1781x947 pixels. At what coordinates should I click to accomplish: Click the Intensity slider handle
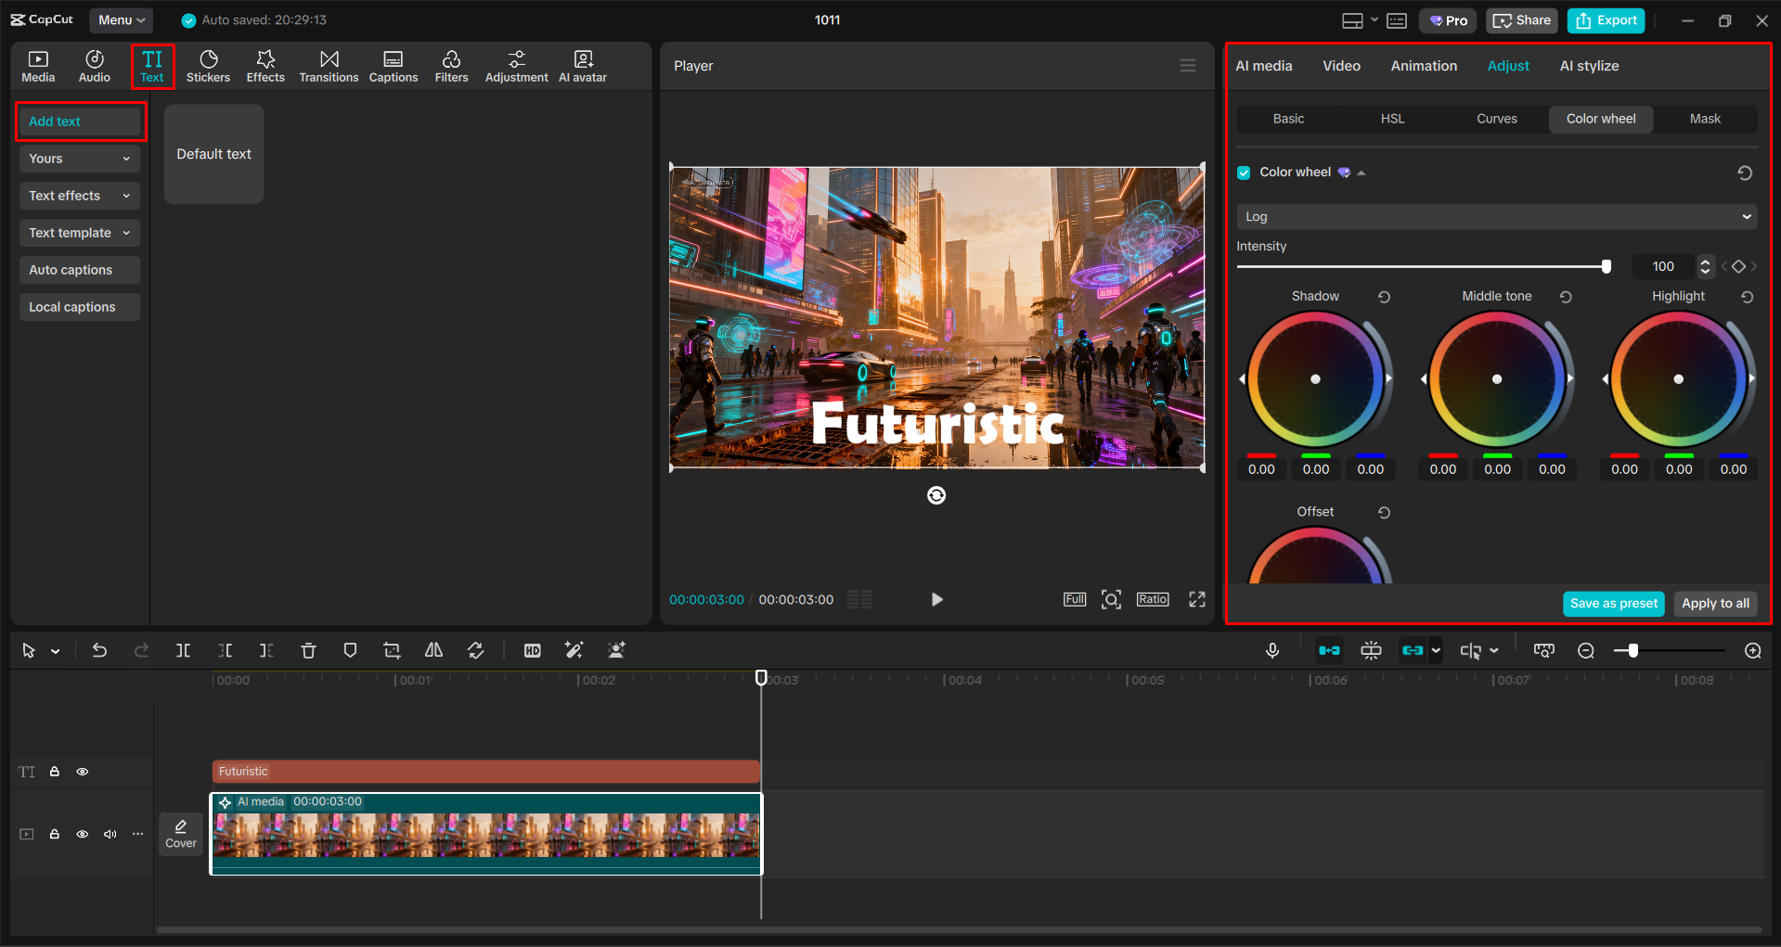tap(1606, 266)
